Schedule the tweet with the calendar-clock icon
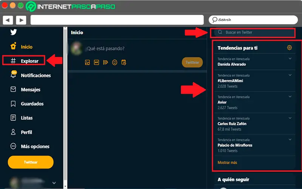This screenshot has height=189, width=302. point(124,62)
